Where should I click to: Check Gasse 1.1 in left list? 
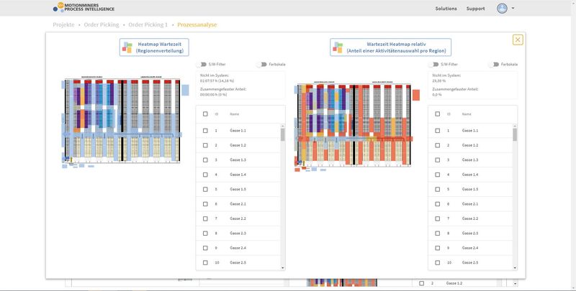point(205,131)
